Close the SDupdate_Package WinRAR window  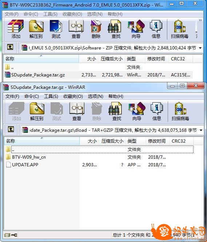pyautogui.click(x=196, y=86)
